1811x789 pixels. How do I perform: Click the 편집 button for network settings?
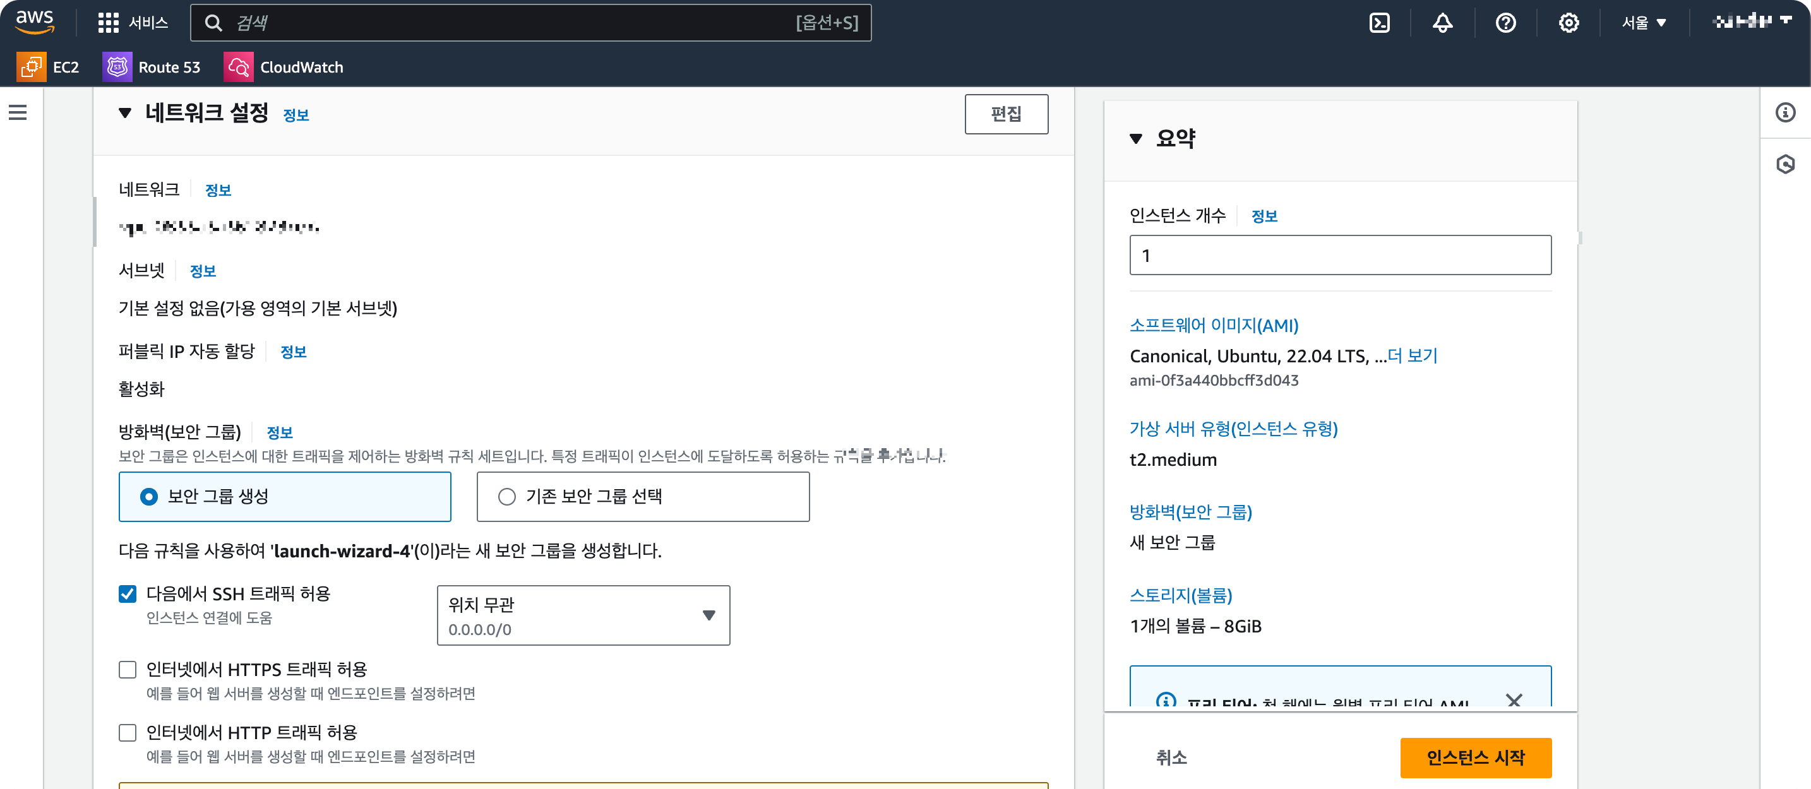click(x=1005, y=114)
